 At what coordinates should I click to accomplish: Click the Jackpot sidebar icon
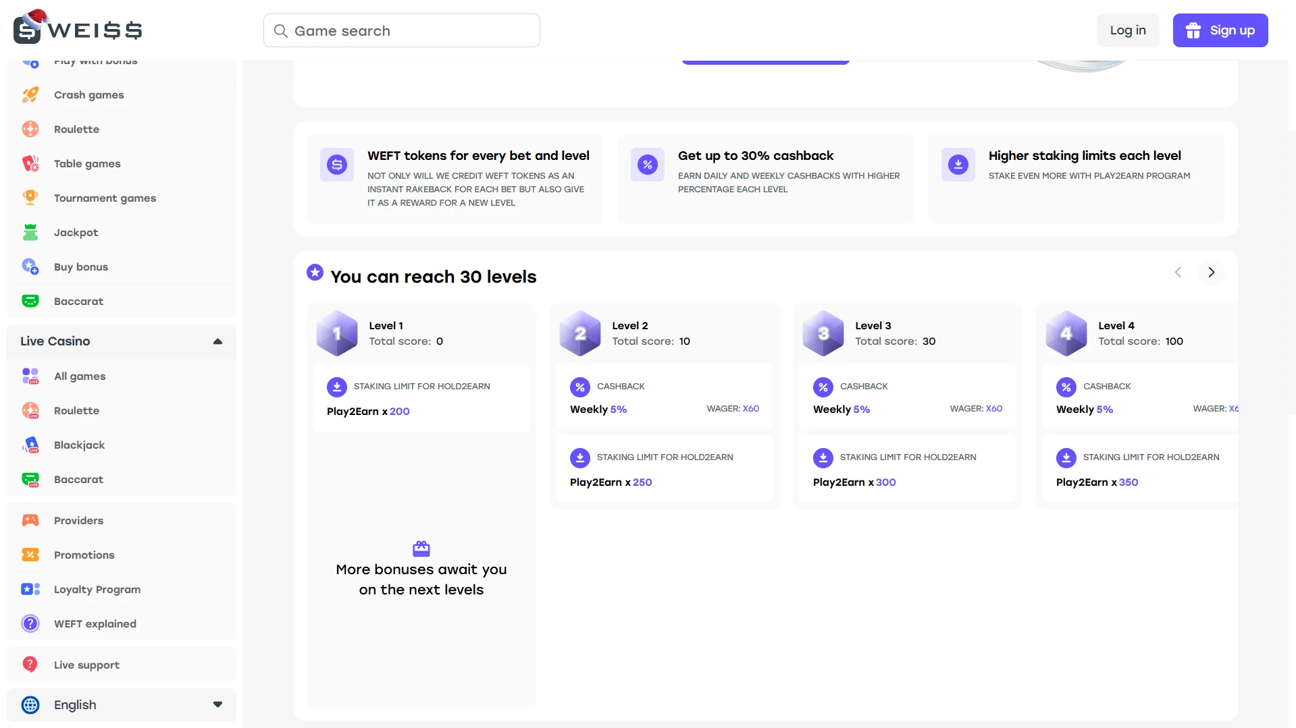pyautogui.click(x=30, y=233)
